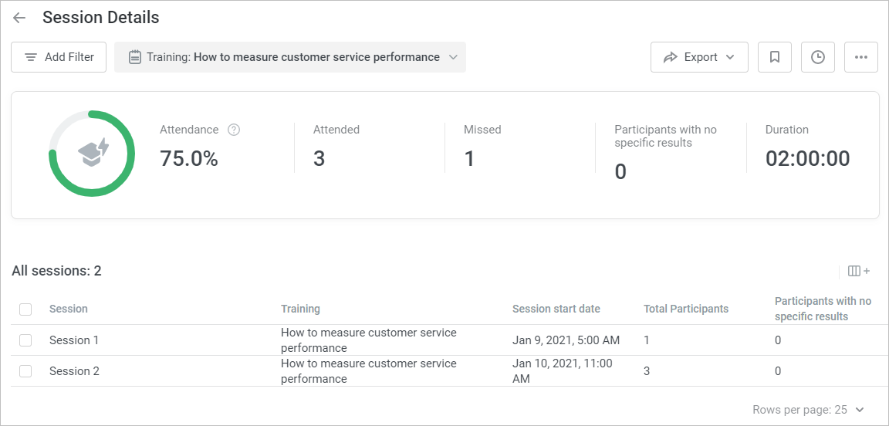Screen dimensions: 889x426
Task: Check the Session 2 row checkbox
Action: point(25,371)
